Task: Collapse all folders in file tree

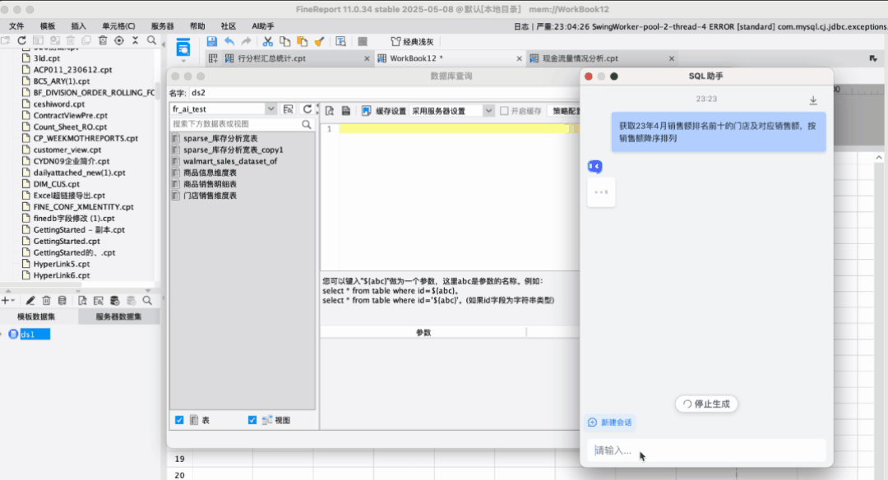Action: 136,40
